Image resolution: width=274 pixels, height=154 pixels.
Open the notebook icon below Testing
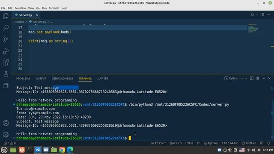point(6,86)
